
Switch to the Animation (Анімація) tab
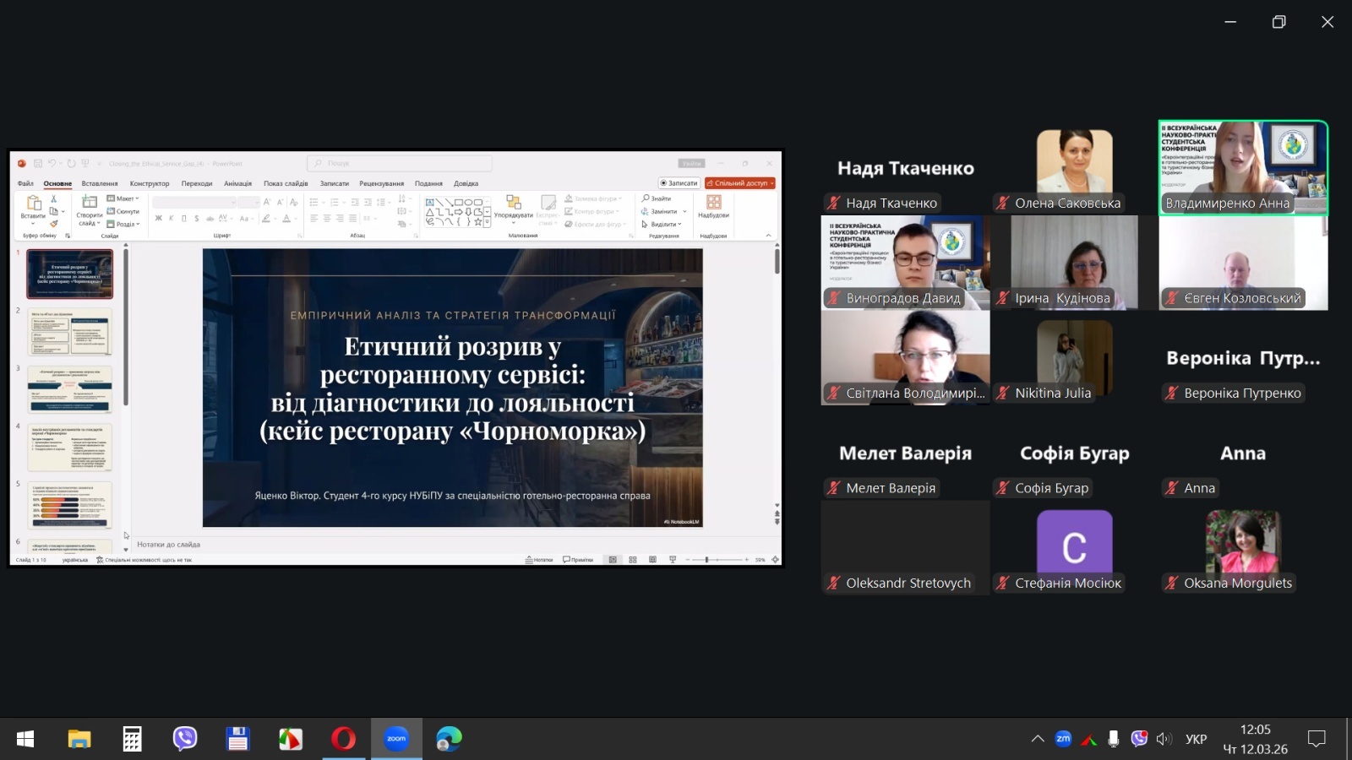click(237, 183)
